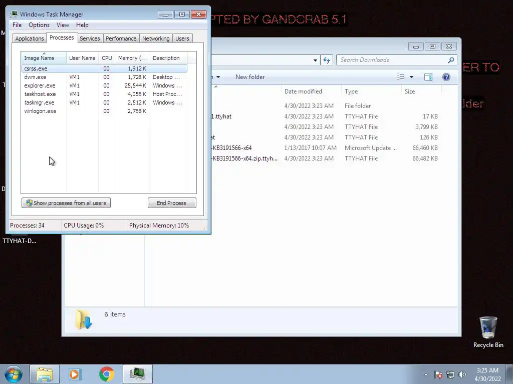The image size is (513, 384).
Task: Launch Windows Media Player from taskbar
Action: coord(75,374)
